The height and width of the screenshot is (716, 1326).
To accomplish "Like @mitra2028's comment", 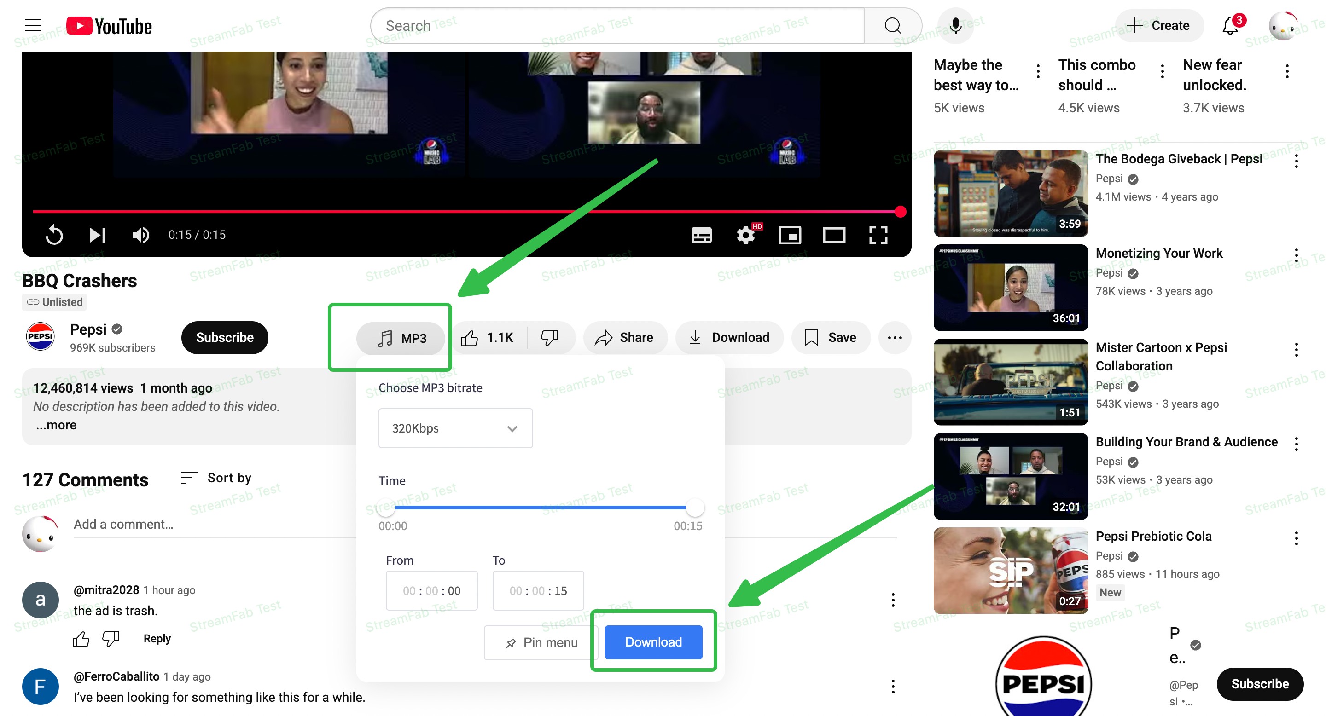I will tap(81, 639).
